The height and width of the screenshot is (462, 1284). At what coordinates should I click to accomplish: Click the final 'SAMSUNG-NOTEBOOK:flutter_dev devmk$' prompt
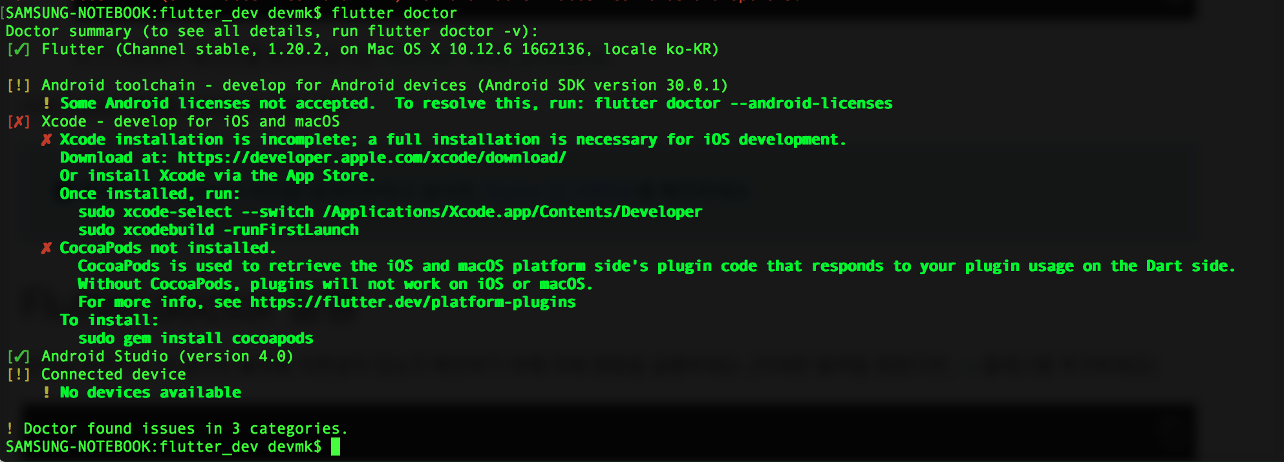[164, 447]
